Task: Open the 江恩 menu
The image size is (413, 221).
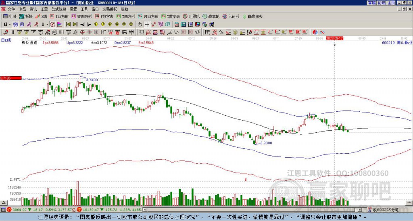Action: (x=44, y=9)
